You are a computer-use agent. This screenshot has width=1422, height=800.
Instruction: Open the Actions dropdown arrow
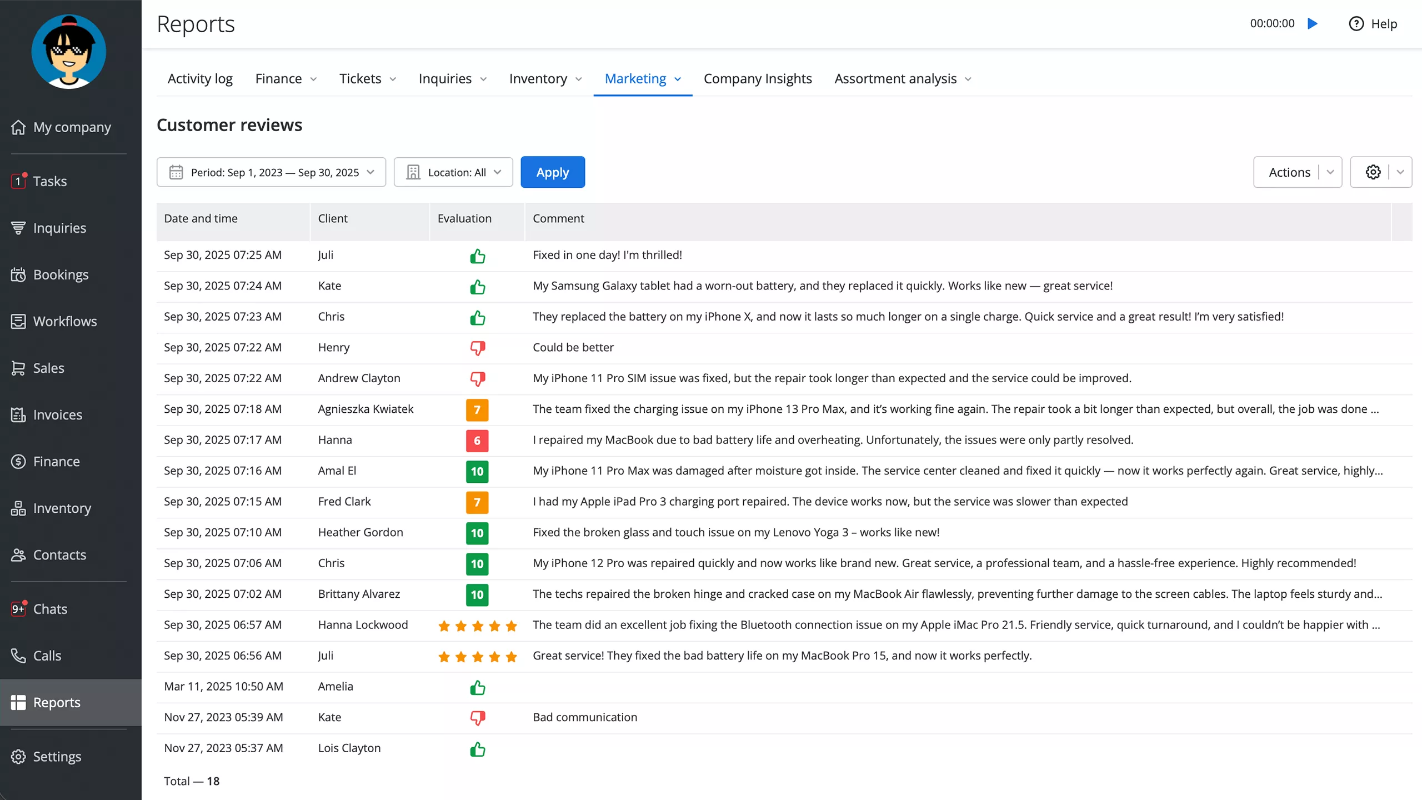tap(1330, 172)
